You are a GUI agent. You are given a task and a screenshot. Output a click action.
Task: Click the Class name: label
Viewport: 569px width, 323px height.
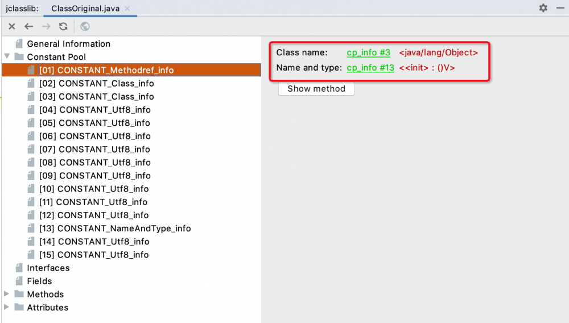coord(302,52)
